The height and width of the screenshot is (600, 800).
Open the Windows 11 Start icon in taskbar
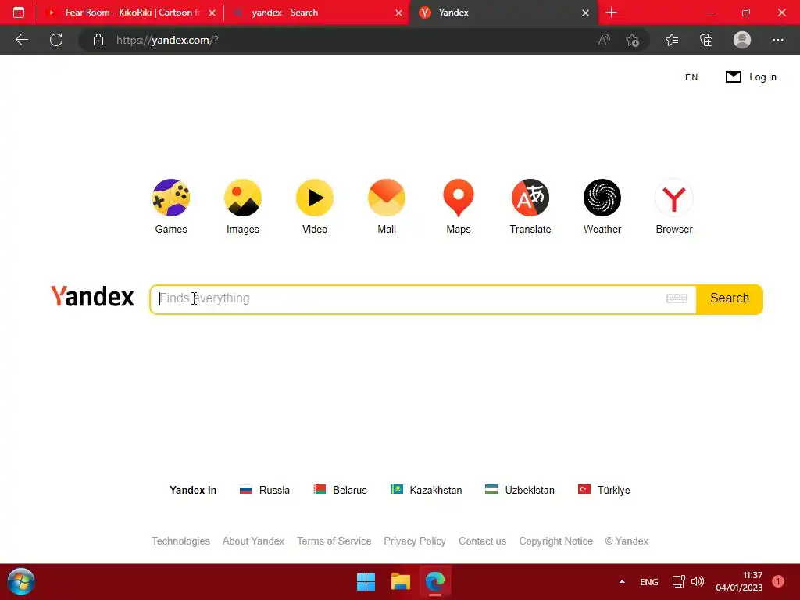pyautogui.click(x=366, y=581)
